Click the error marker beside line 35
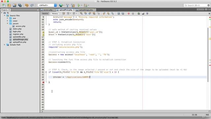The image size is (211, 119). point(43,82)
